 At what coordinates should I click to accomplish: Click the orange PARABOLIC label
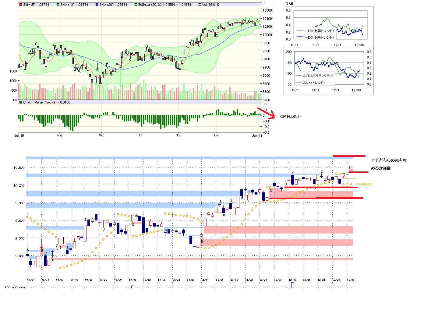click(364, 185)
